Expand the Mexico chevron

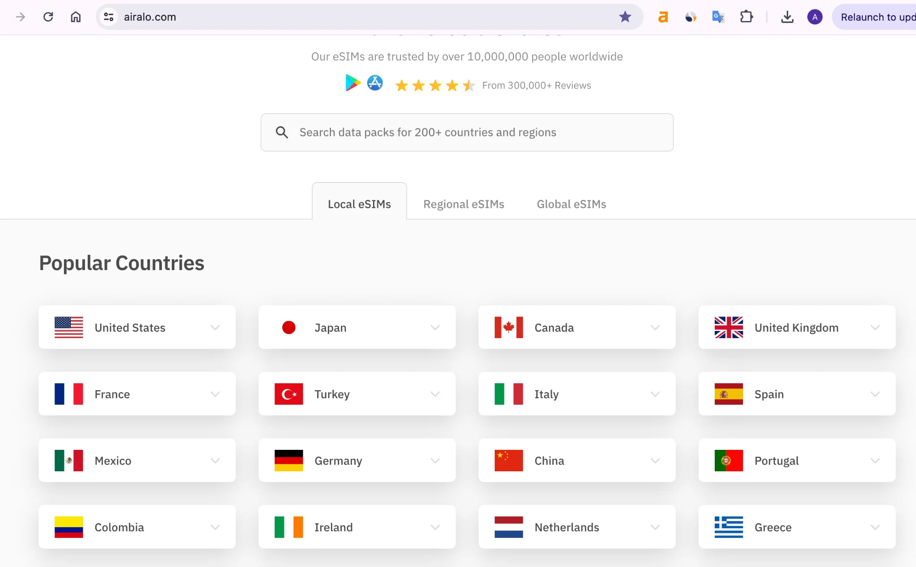[x=215, y=461]
